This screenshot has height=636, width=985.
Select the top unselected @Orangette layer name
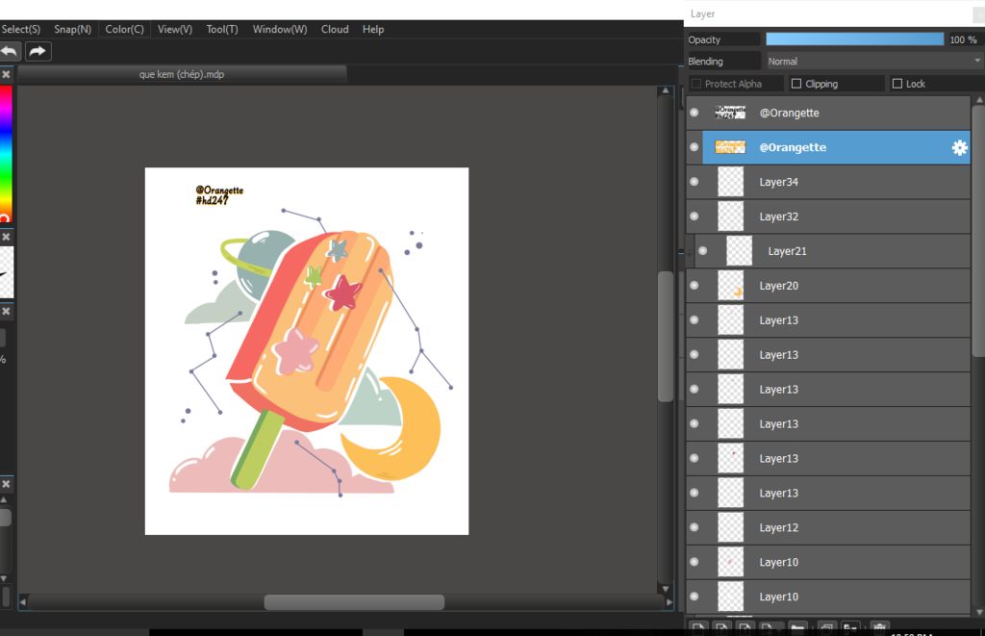(x=789, y=113)
